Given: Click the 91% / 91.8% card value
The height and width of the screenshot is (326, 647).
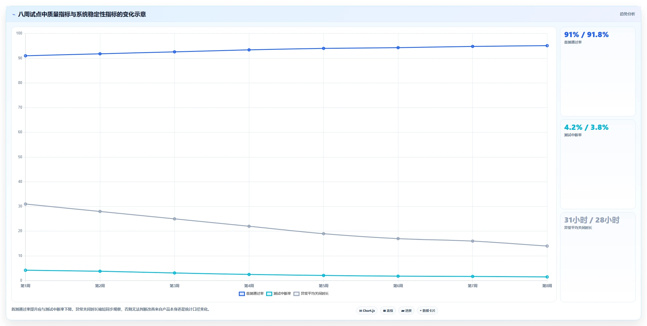Looking at the screenshot, I should click(586, 35).
